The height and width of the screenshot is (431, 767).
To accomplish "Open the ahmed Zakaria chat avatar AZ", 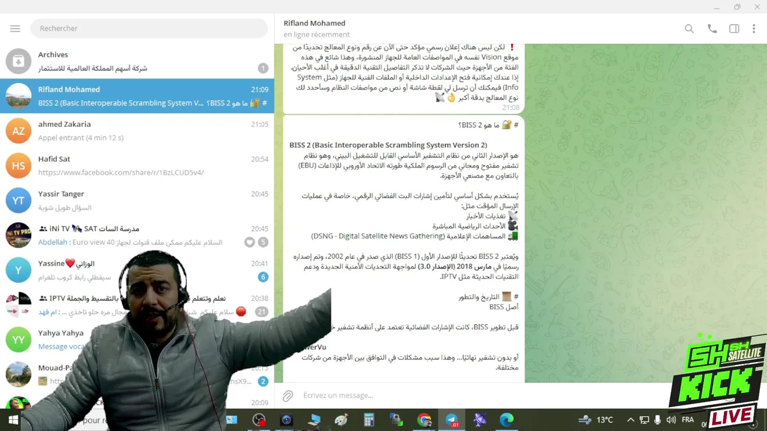I will (19, 131).
